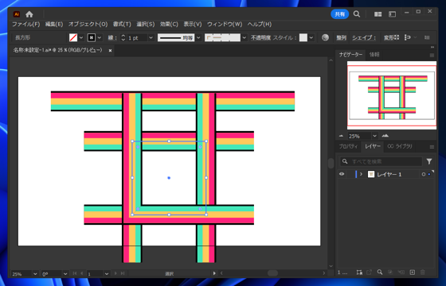Click the 不透明度 opacity link
This screenshot has height=286, width=446.
[260, 37]
